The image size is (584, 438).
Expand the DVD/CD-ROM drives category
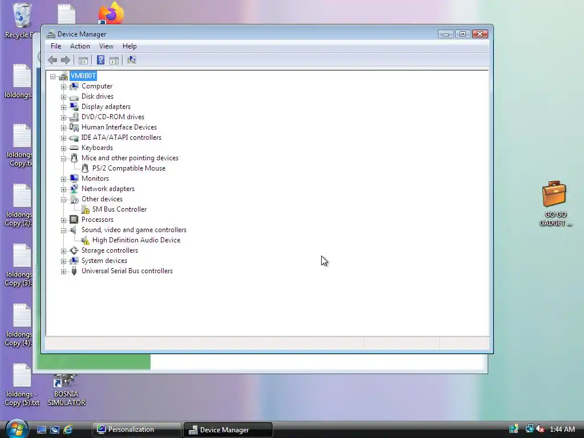pyautogui.click(x=63, y=117)
